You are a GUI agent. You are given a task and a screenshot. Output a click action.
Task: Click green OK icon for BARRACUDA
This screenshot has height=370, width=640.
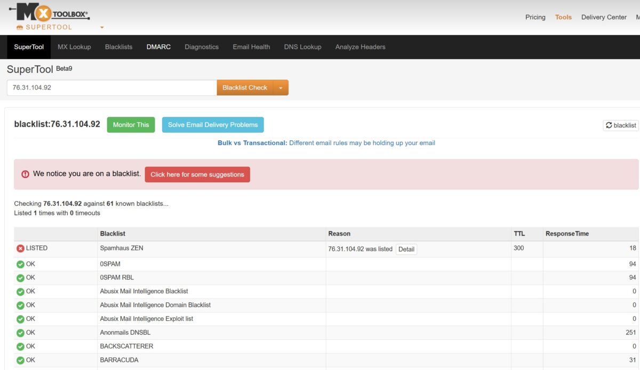21,360
